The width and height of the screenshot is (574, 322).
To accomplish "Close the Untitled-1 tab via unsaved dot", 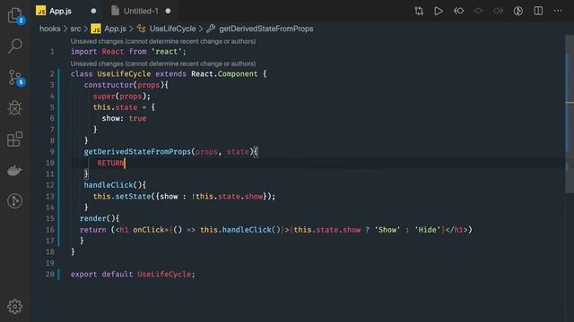I will coord(168,11).
